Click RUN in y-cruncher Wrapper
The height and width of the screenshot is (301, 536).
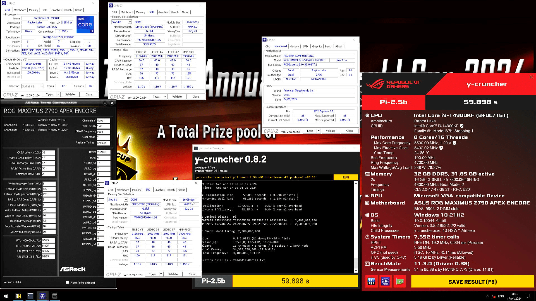346,177
